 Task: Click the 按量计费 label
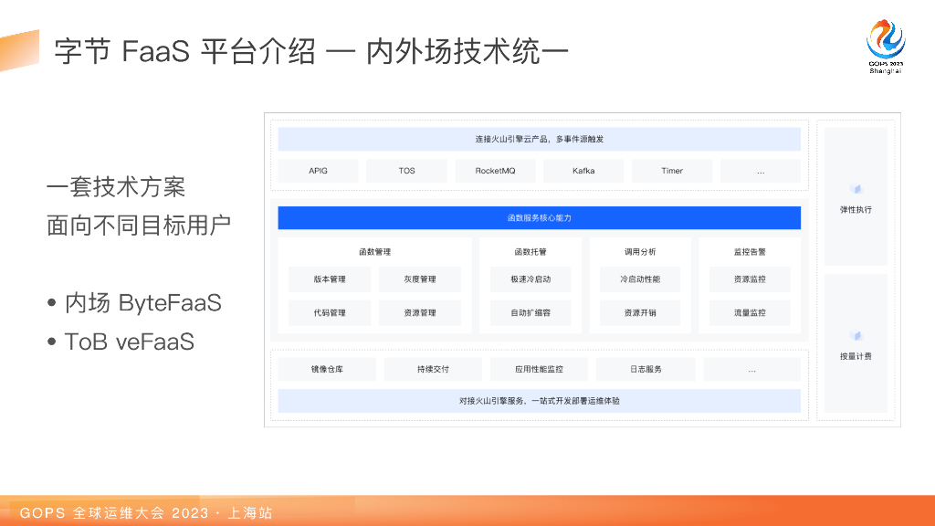click(856, 356)
